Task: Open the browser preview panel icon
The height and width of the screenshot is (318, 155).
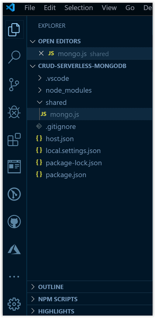Action: 14,167
